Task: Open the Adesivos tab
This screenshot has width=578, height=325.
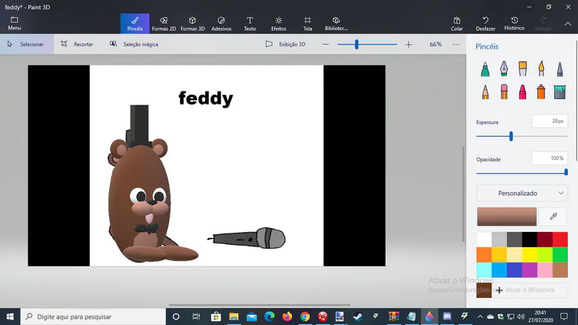Action: (x=221, y=24)
